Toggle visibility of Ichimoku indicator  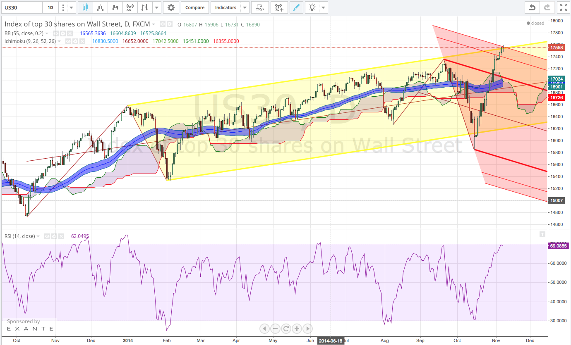tap(68, 41)
